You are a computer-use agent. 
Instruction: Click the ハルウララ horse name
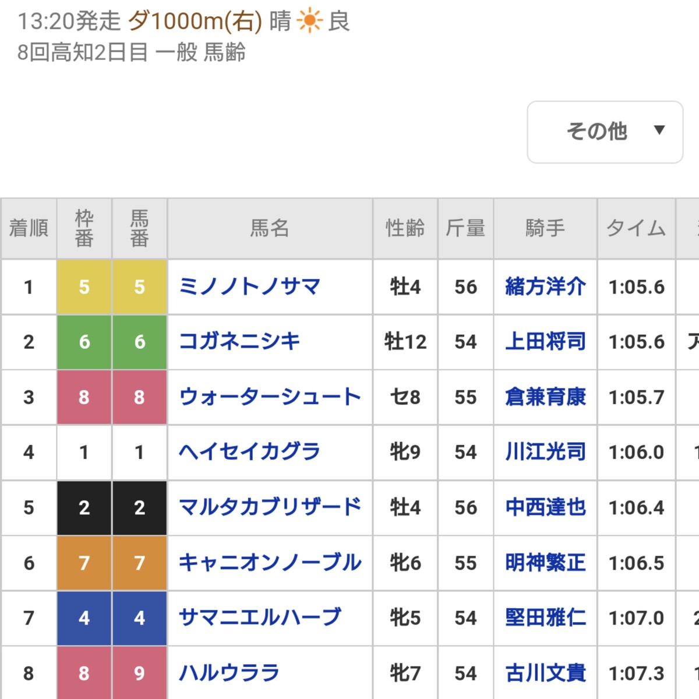click(229, 673)
